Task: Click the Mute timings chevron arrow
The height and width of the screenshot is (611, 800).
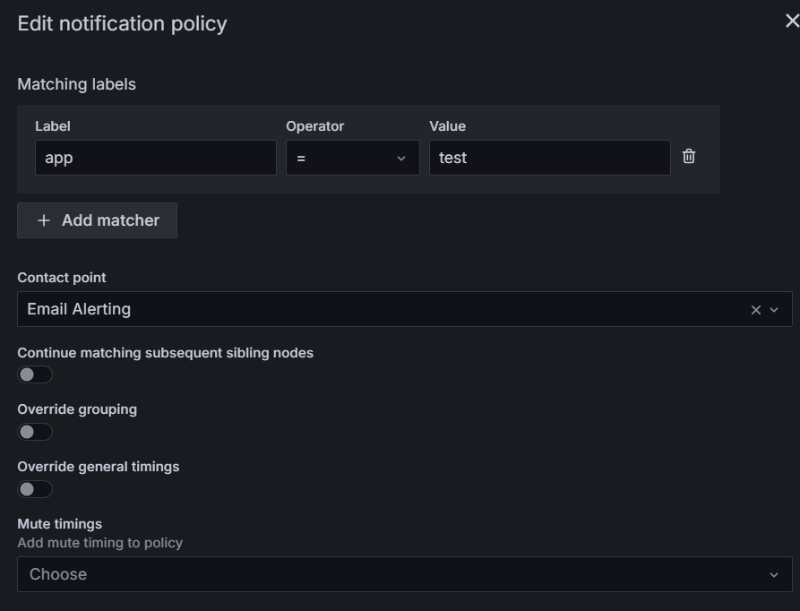Action: 774,575
